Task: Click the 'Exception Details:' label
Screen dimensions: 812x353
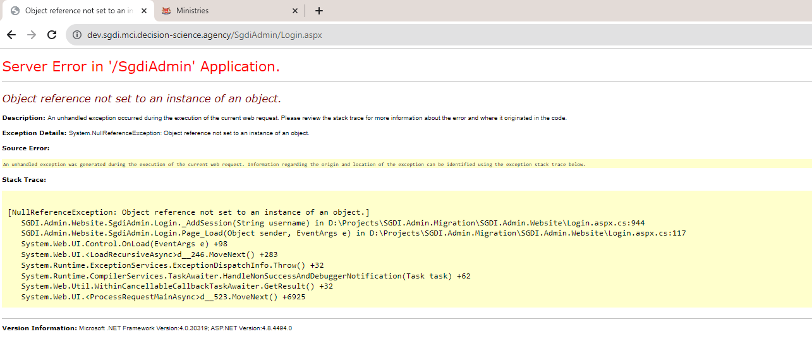Action: point(34,133)
